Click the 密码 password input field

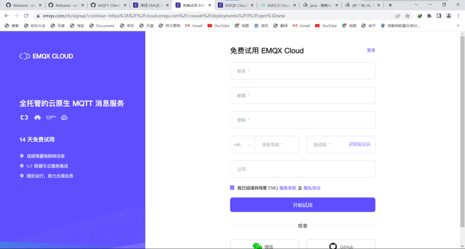[x=302, y=120]
